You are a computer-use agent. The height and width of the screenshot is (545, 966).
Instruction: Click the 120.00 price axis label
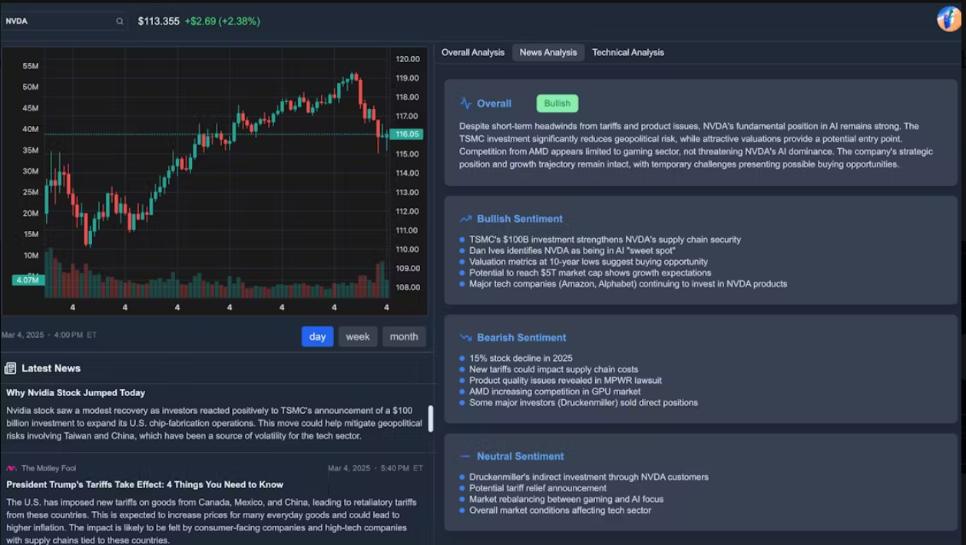click(408, 59)
